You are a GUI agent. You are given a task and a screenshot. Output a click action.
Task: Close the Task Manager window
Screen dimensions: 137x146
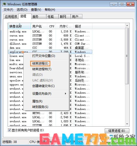coord(130,4)
